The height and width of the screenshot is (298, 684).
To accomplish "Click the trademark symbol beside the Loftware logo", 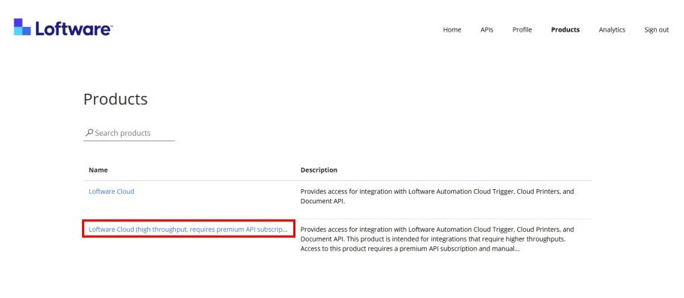I will tap(111, 26).
